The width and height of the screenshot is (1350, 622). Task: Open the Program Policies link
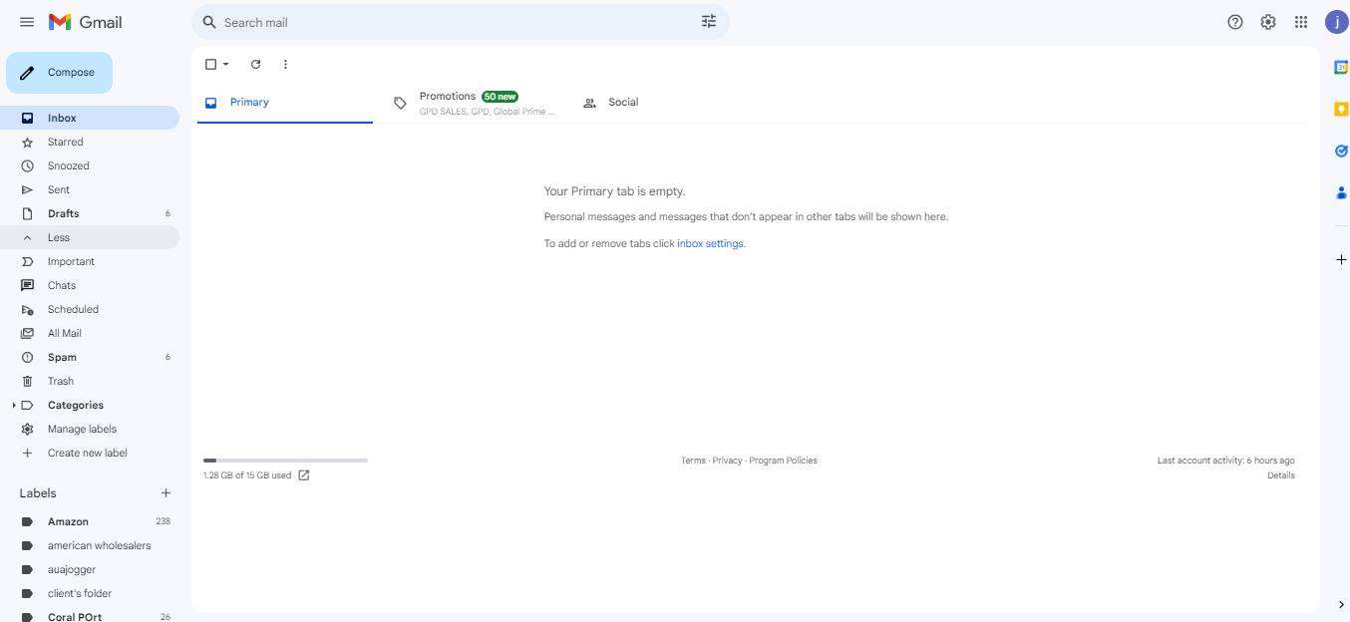783,461
